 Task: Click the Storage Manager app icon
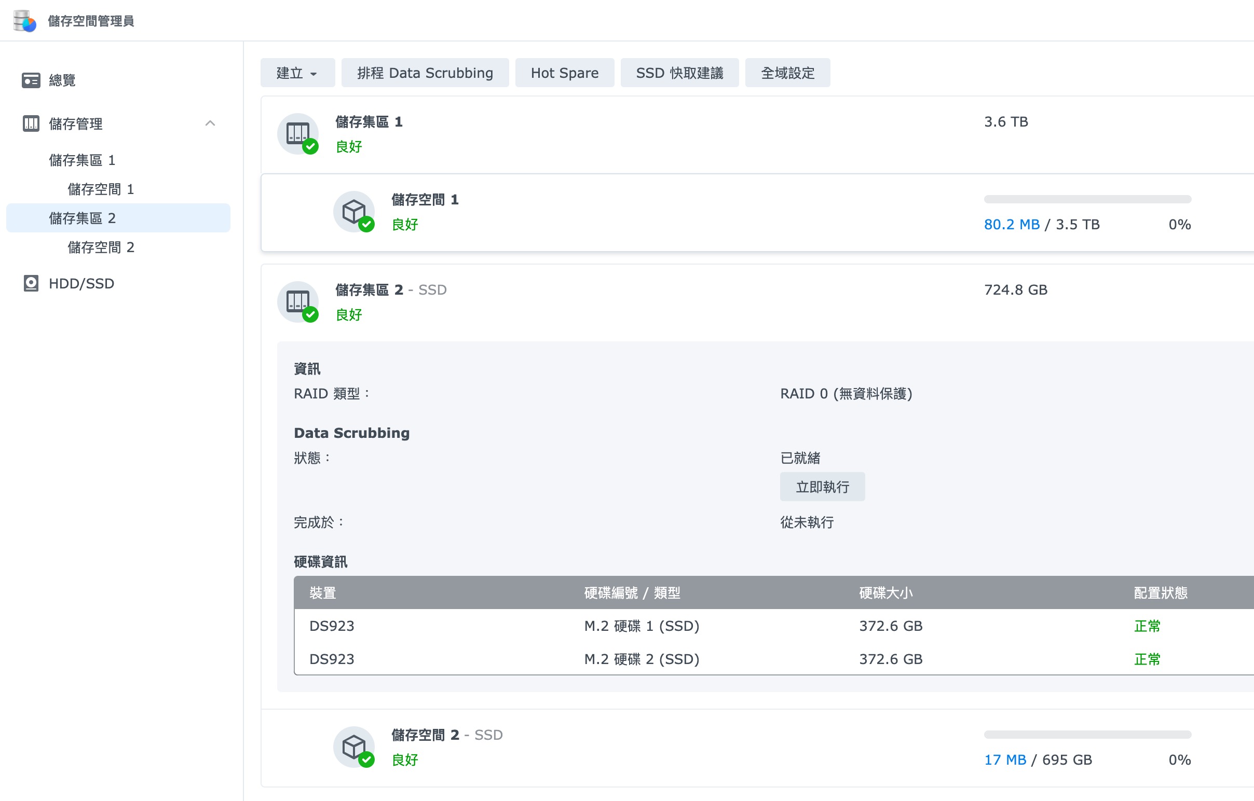24,21
